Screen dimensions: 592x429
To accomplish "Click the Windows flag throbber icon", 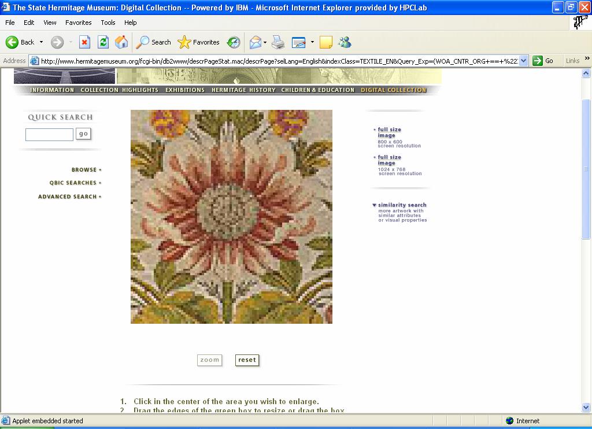I will (580, 23).
